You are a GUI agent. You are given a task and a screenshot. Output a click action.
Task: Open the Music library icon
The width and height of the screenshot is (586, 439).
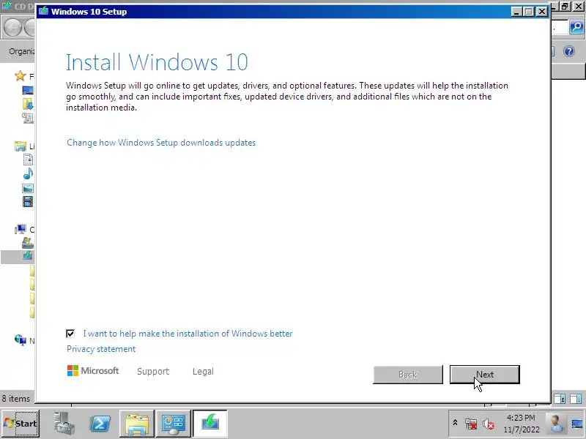(28, 173)
